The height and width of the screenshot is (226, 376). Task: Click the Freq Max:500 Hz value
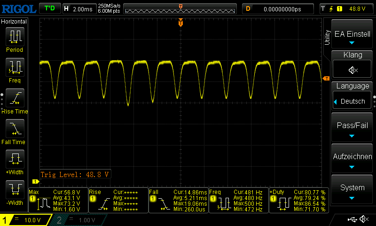pyautogui.click(x=248, y=204)
